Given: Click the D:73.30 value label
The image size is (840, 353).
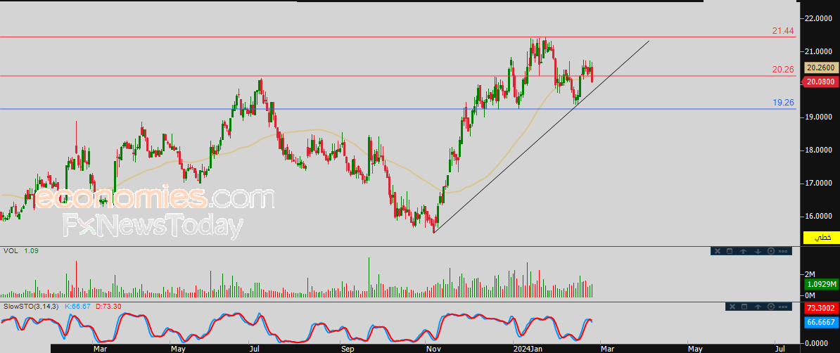Looking at the screenshot, I should 109,307.
